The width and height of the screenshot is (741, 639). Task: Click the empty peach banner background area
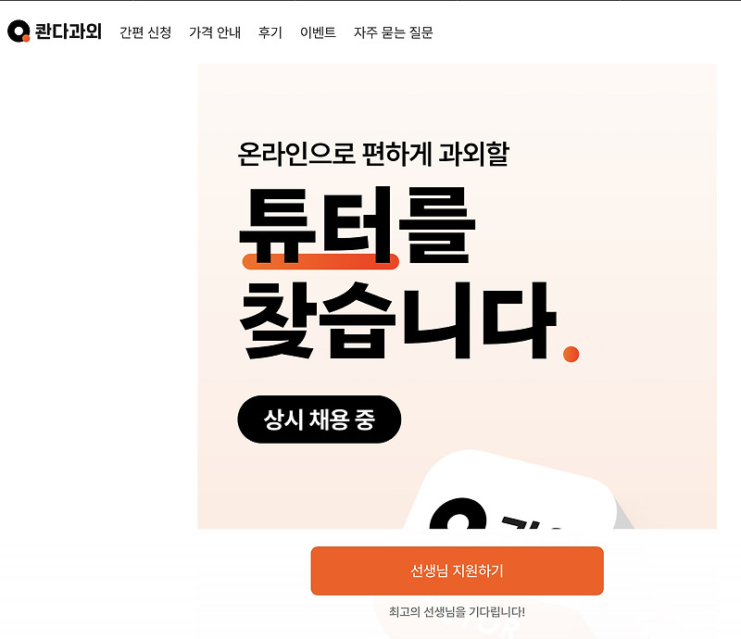pos(614,236)
